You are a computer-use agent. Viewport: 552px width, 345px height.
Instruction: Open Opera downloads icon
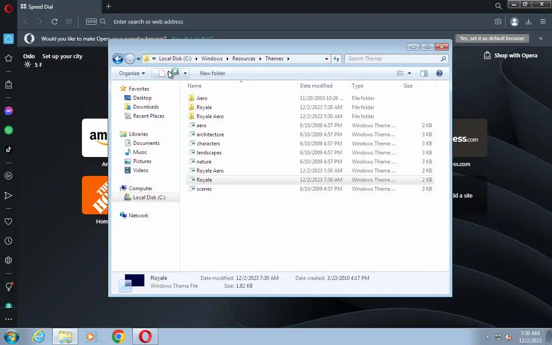click(x=528, y=22)
